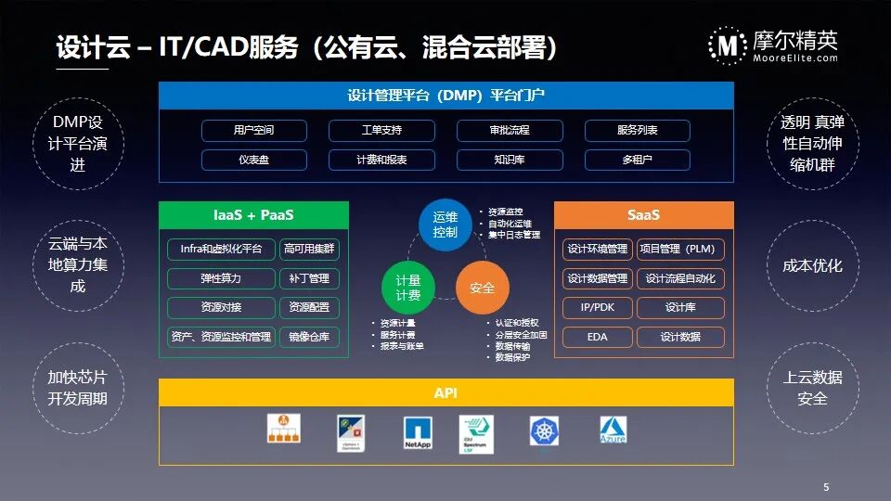Image resolution: width=891 pixels, height=501 pixels.
Task: Click the MooreElite 摩尔精英 logo
Action: (774, 45)
